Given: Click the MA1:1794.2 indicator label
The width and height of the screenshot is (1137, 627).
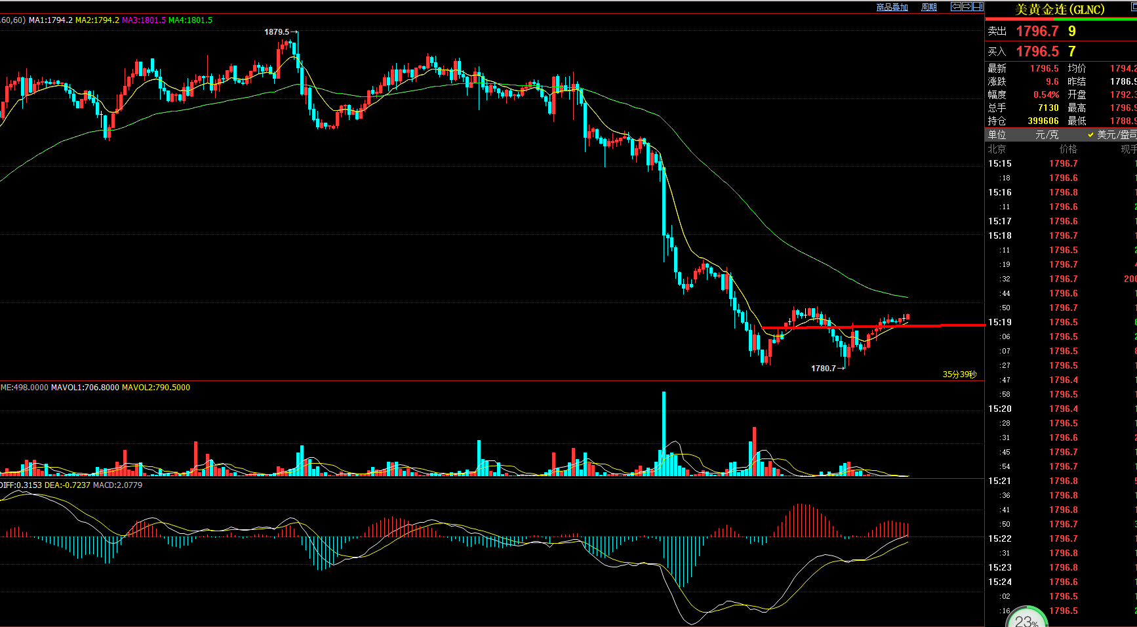Looking at the screenshot, I should click(x=50, y=20).
